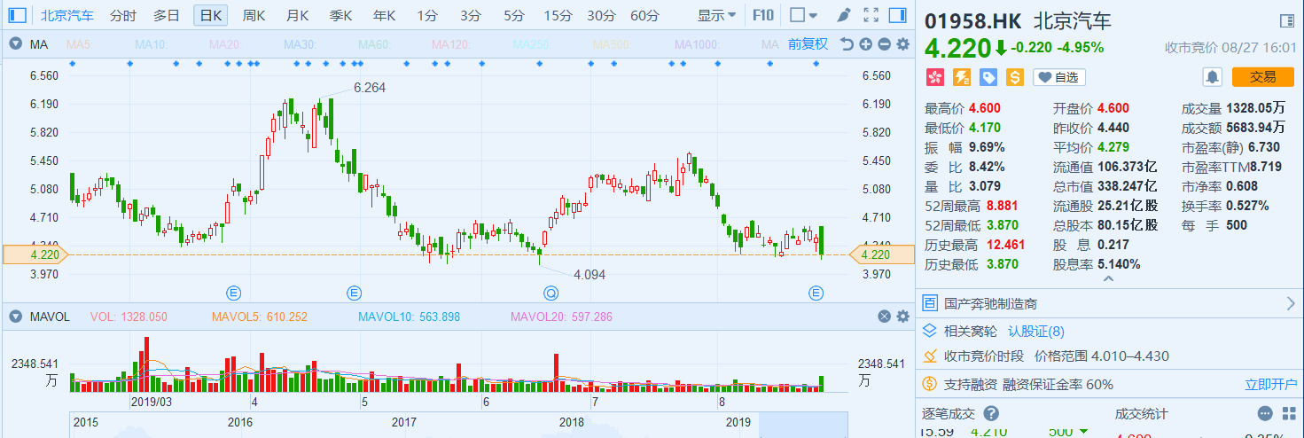Viewport: 1304px width, 438px height.
Task: Open the F10 company info
Action: click(x=762, y=15)
